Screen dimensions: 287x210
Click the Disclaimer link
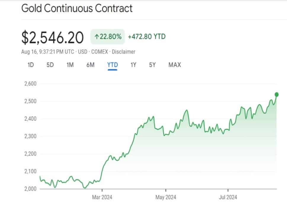pyautogui.click(x=124, y=52)
